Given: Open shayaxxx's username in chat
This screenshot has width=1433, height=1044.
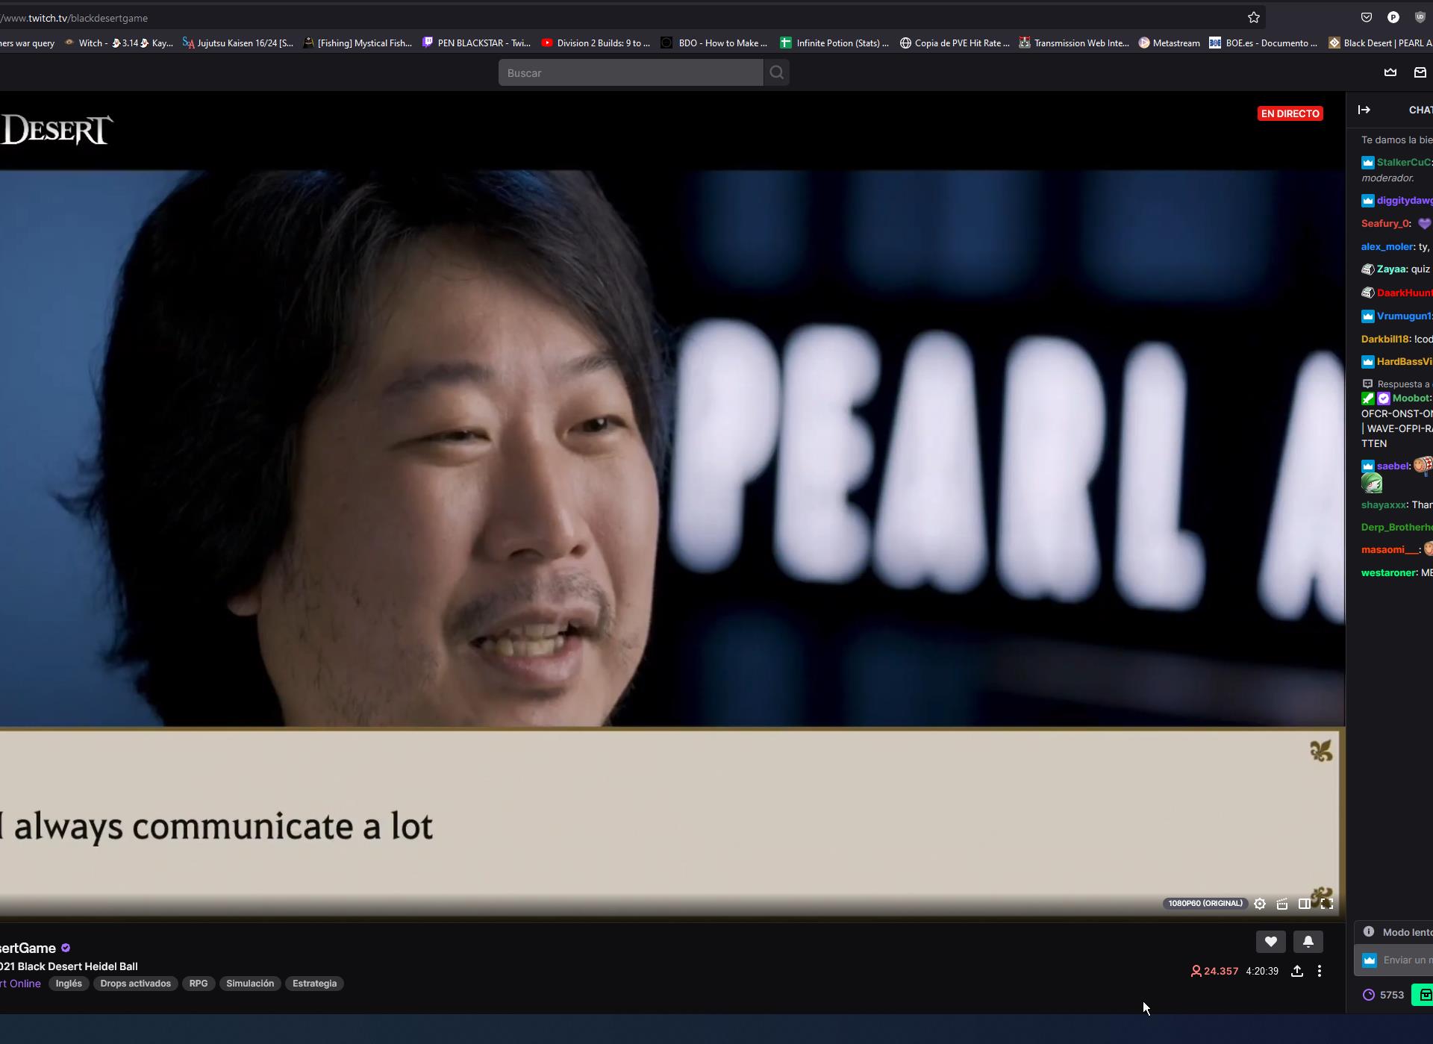Looking at the screenshot, I should [x=1384, y=505].
